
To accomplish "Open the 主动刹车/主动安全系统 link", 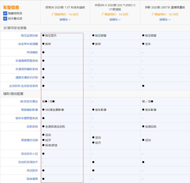I will click(x=23, y=86).
